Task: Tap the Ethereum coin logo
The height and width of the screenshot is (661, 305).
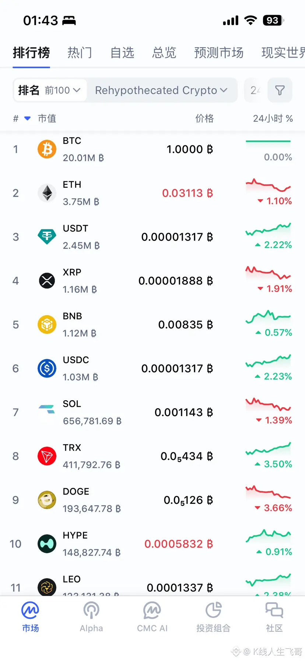Action: point(47,193)
